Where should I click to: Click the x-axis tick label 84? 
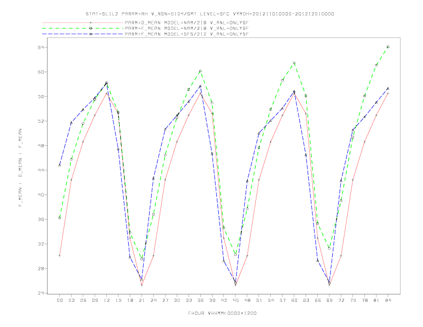click(x=388, y=300)
